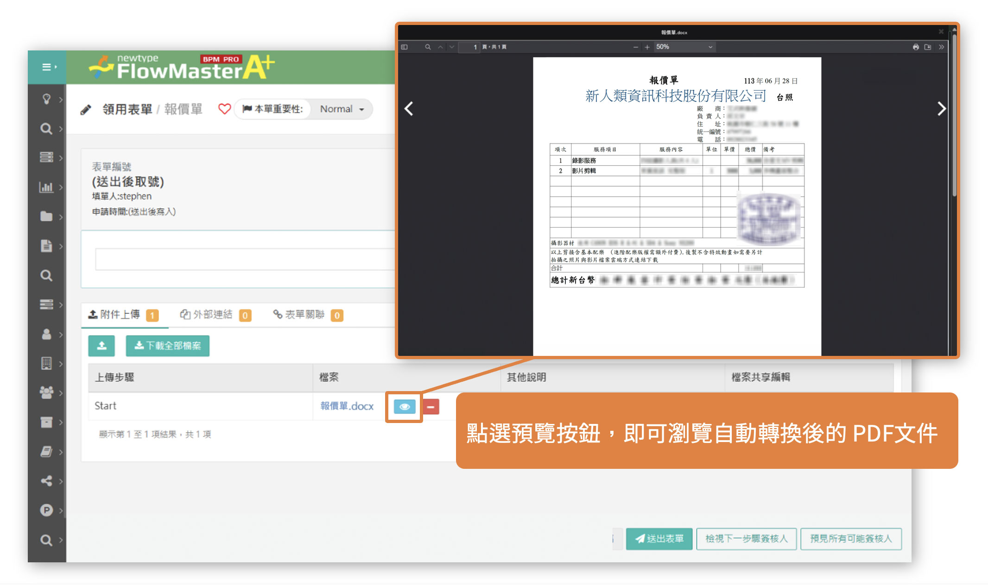Click 下載全部檔案 download button
Viewport: 988px width, 585px height.
[x=167, y=346]
